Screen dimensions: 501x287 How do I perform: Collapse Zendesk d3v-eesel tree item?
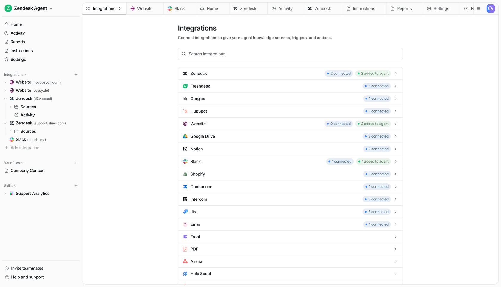5,99
